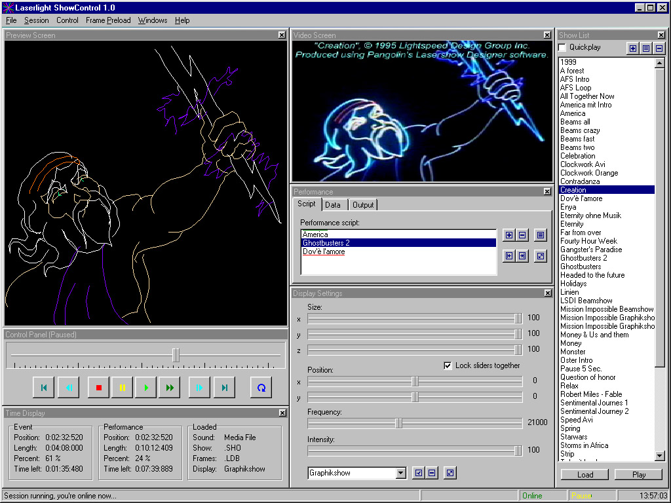Skip to start in Control Panel
Image resolution: width=671 pixels, height=503 pixels.
(x=44, y=388)
